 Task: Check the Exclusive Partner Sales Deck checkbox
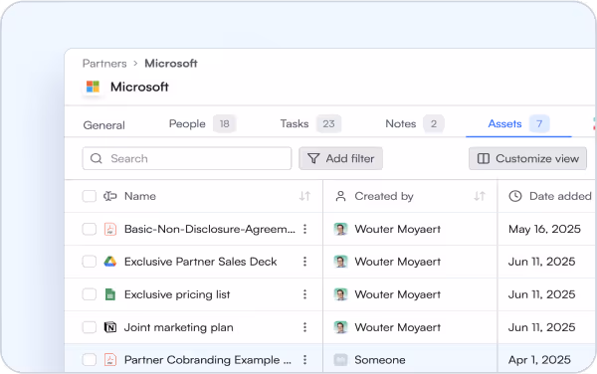pyautogui.click(x=90, y=262)
